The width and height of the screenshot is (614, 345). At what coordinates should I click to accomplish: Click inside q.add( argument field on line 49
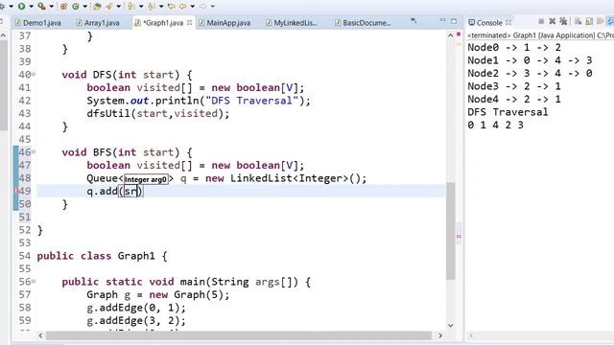tap(131, 192)
